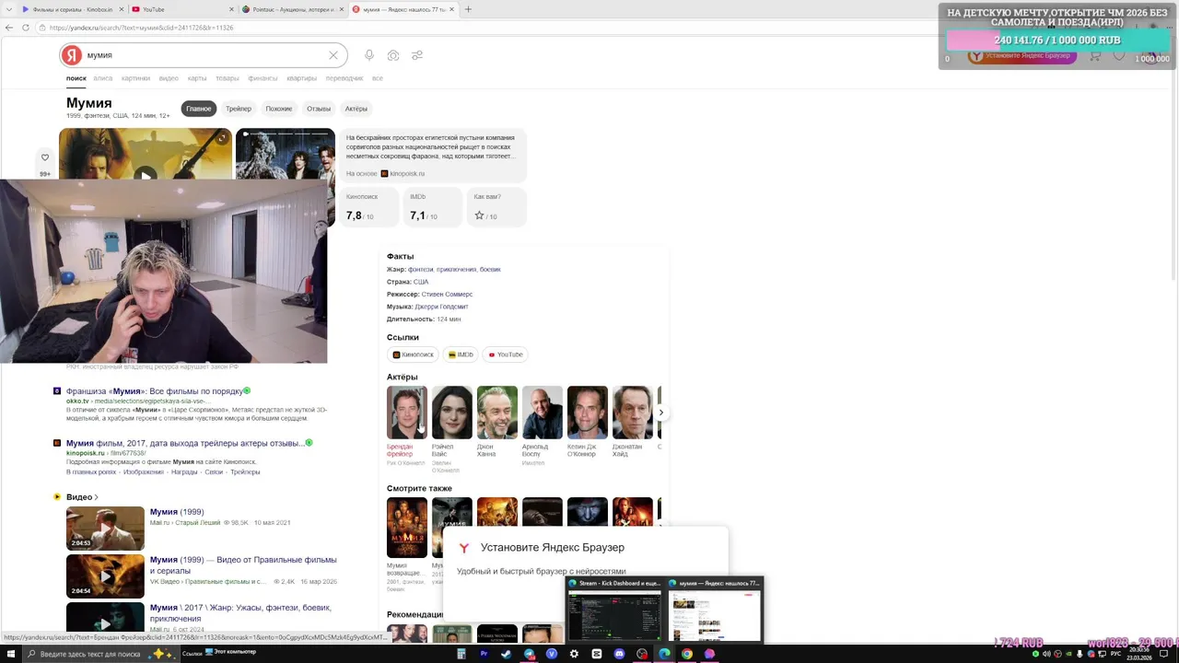Select the Отзывы pill
Viewport: 1179px width, 663px height.
click(x=319, y=109)
